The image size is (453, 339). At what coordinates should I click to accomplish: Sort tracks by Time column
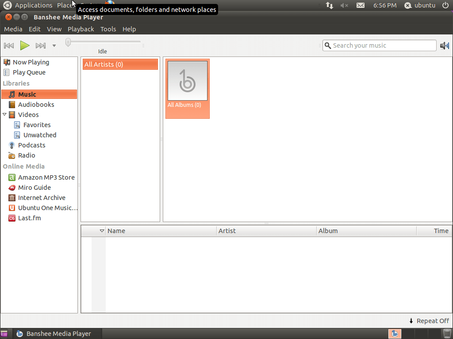(434, 231)
